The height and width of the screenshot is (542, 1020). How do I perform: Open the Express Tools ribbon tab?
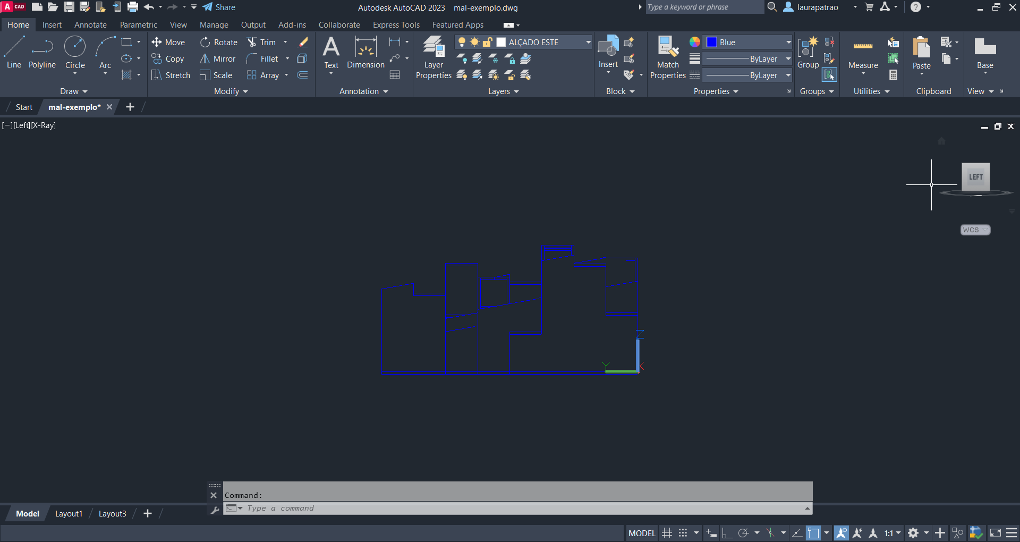(396, 25)
